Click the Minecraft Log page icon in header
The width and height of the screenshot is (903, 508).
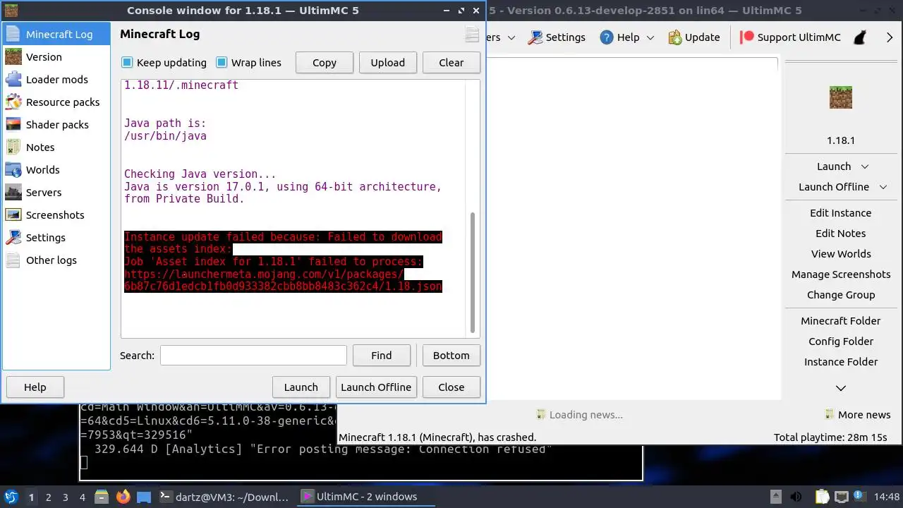click(x=472, y=35)
